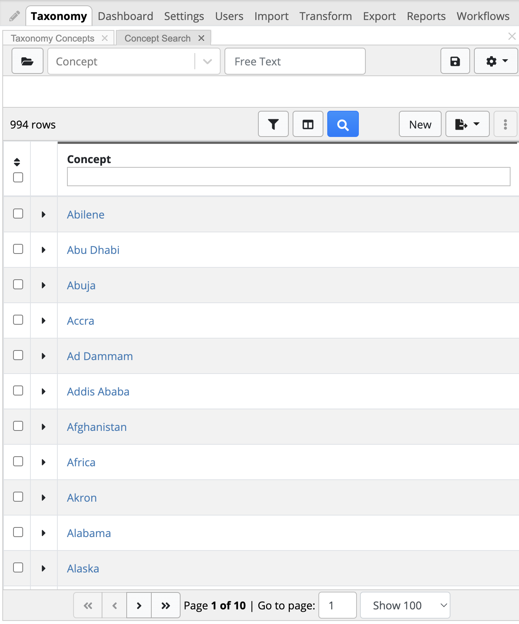Click the blue magnifier search button
The height and width of the screenshot is (624, 519).
pyautogui.click(x=343, y=124)
